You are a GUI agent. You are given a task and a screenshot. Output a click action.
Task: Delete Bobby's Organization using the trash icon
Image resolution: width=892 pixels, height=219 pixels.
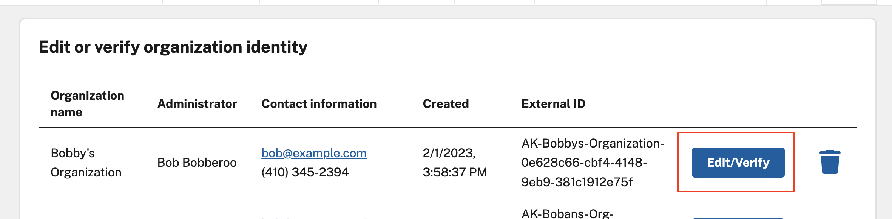click(830, 162)
